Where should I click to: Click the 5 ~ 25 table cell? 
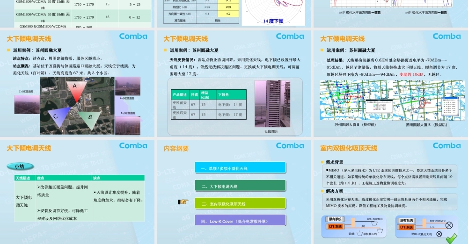pos(135,4)
